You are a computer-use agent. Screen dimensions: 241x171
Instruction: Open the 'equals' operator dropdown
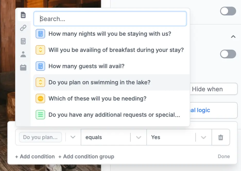click(x=139, y=137)
